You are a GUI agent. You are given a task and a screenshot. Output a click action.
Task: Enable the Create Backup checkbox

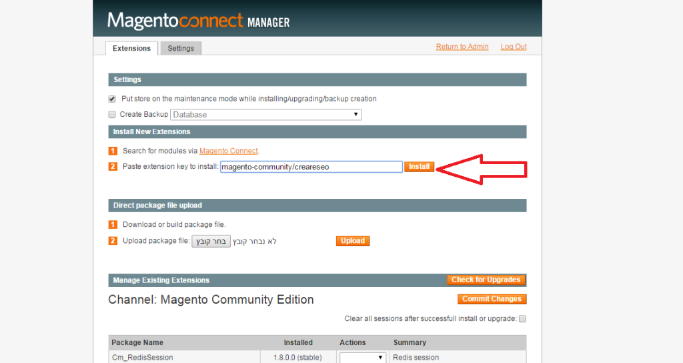tap(112, 115)
